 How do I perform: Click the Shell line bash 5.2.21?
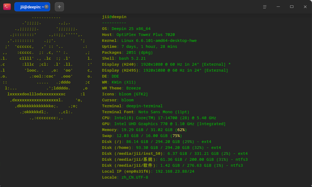click(x=124, y=59)
